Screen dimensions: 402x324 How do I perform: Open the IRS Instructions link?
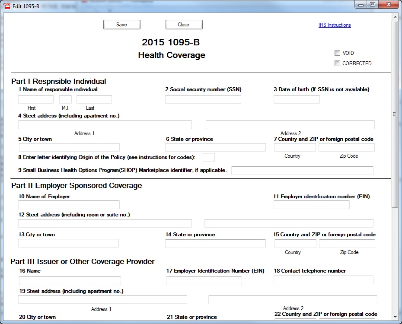point(334,25)
